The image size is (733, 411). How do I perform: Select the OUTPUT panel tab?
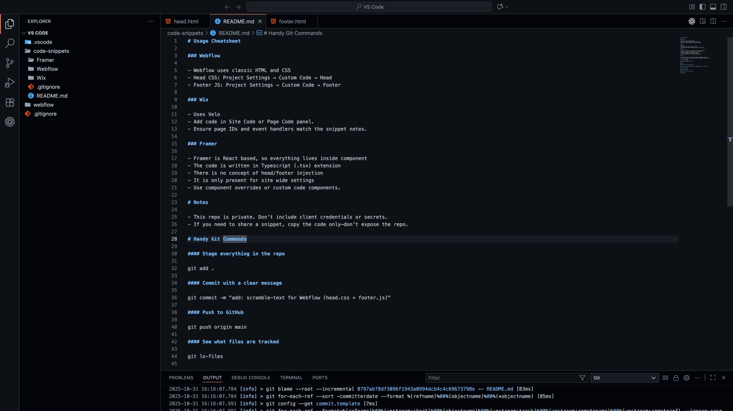[x=212, y=378]
